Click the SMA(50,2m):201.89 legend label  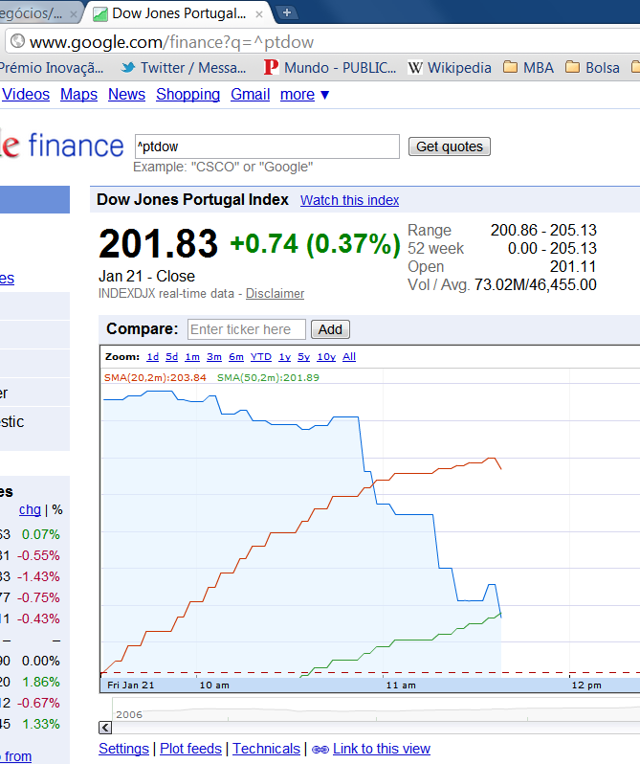click(268, 377)
